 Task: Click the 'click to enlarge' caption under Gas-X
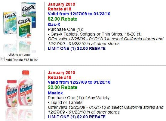coord(19,55)
